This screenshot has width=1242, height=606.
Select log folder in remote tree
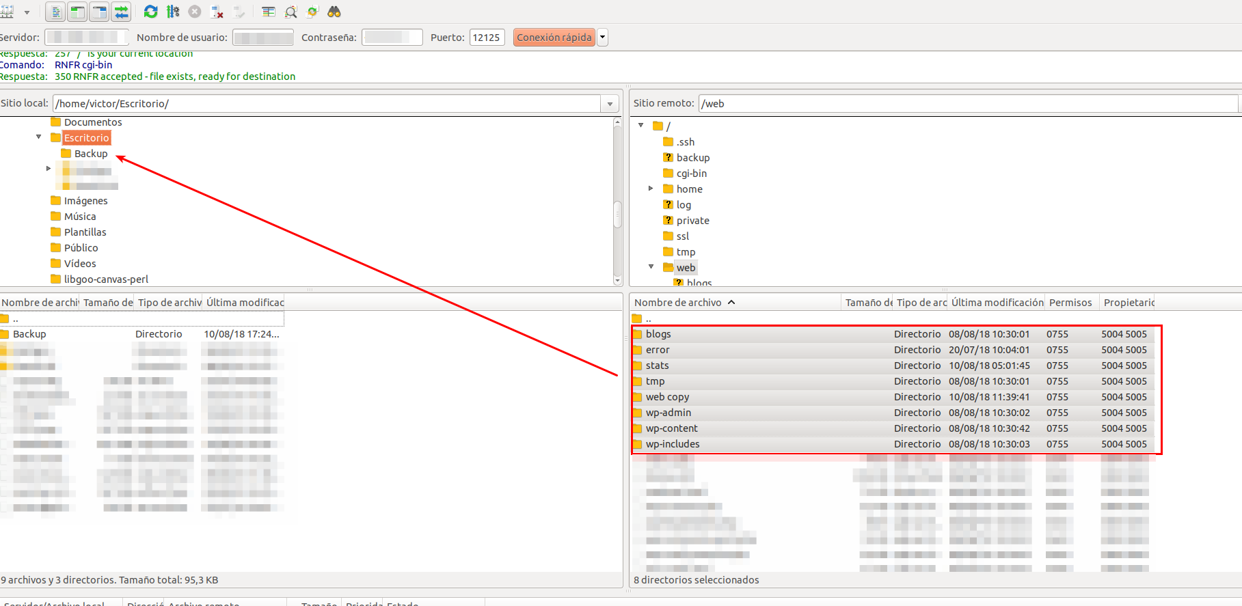coord(684,205)
